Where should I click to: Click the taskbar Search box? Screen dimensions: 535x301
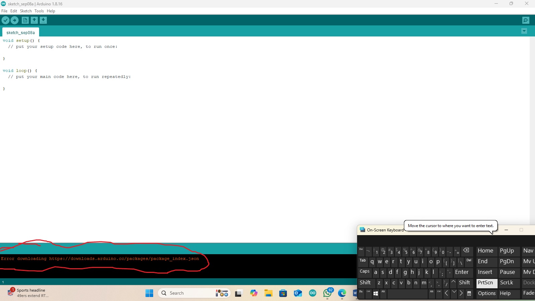click(x=194, y=293)
